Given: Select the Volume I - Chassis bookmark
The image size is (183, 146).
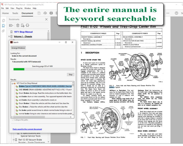Looking at the screenshot, I should tap(23, 36).
